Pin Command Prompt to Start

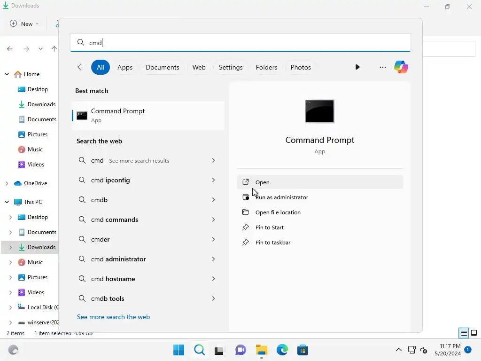point(319,227)
